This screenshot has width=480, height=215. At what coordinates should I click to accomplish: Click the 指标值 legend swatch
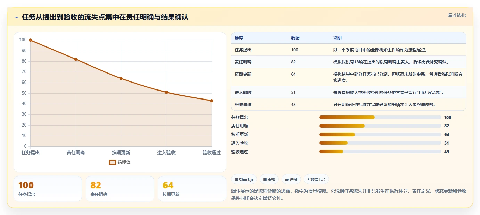pyautogui.click(x=113, y=162)
